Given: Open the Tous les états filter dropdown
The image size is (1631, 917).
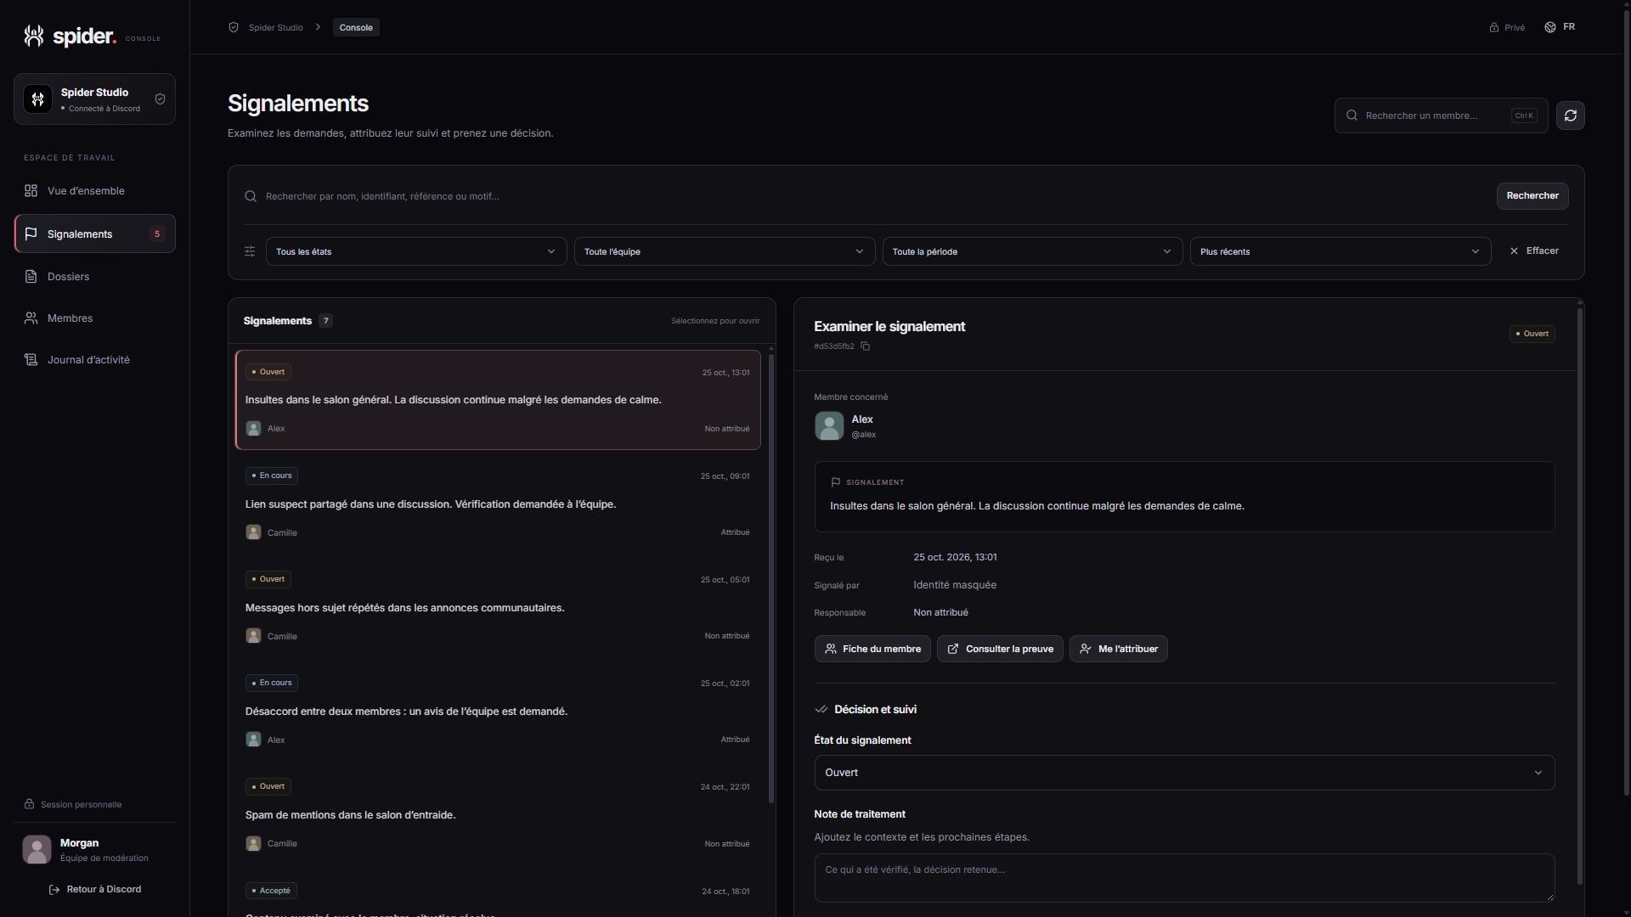Looking at the screenshot, I should tap(416, 251).
